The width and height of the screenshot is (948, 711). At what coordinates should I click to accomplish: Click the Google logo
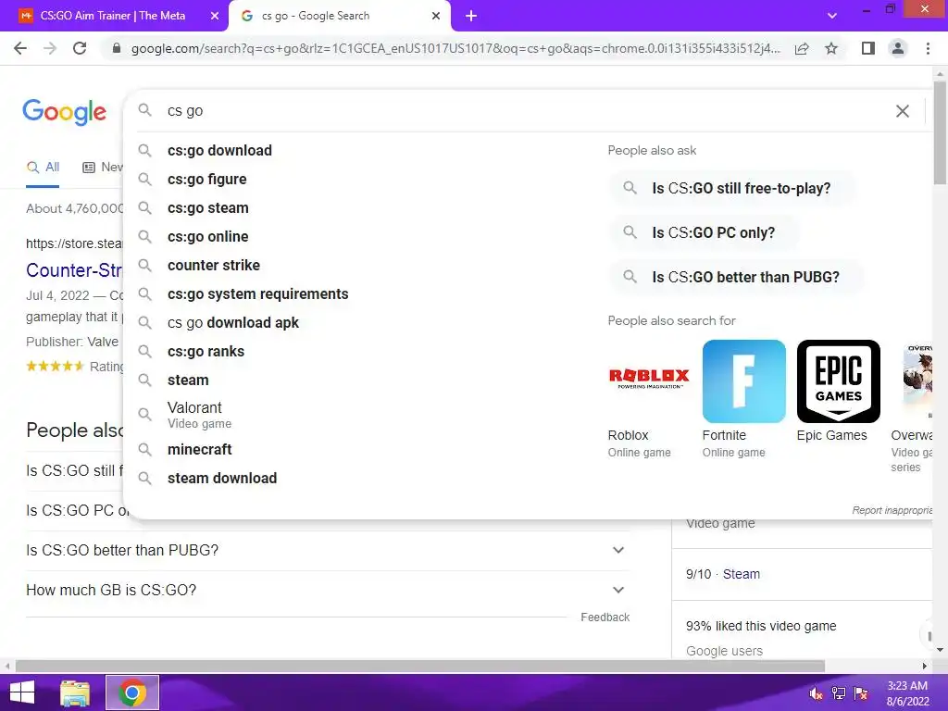click(64, 112)
